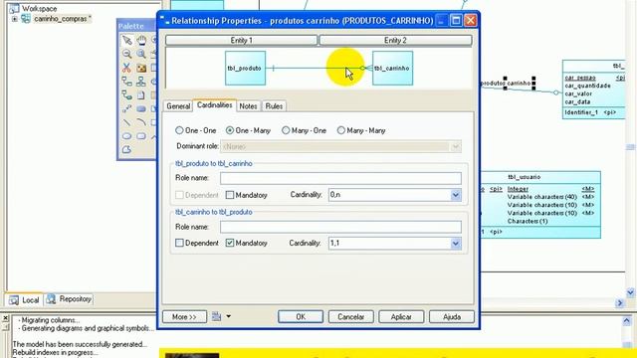Select the Arc drawing tool in Palette
The width and height of the screenshot is (637, 358).
point(141,122)
